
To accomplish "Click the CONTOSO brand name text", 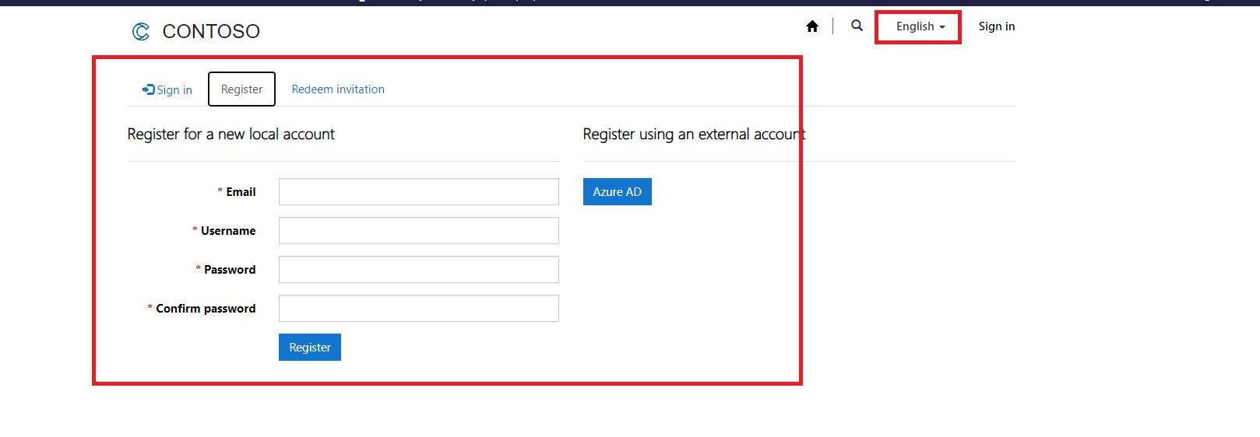I will 211,31.
